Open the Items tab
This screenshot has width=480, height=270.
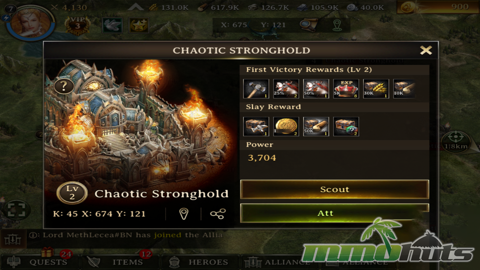tap(120, 262)
